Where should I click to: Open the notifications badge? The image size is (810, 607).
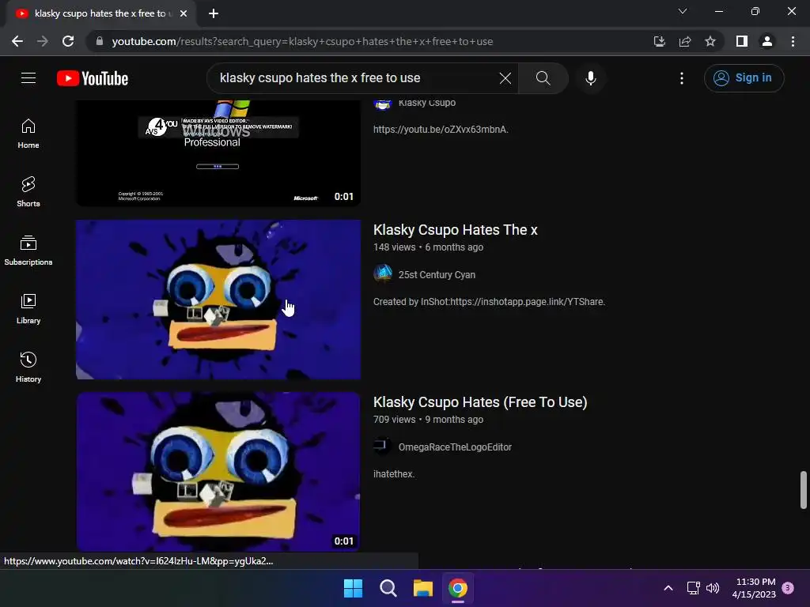point(788,587)
